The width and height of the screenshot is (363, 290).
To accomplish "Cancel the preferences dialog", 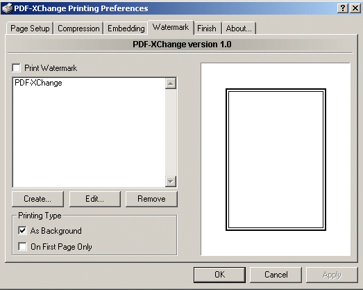I will 276,275.
